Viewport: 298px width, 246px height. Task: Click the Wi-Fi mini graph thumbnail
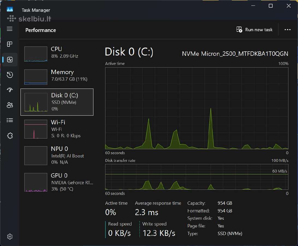(36, 129)
